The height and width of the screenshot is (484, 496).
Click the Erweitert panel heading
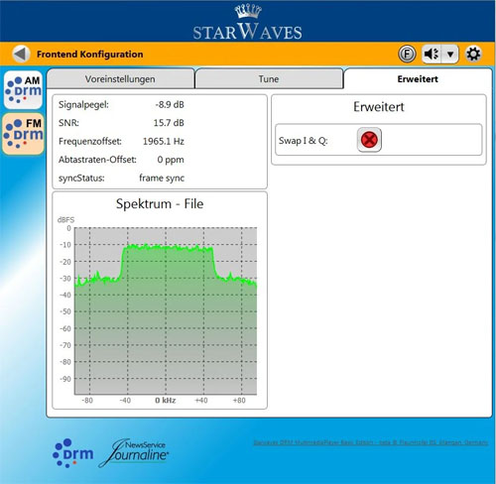(x=379, y=107)
